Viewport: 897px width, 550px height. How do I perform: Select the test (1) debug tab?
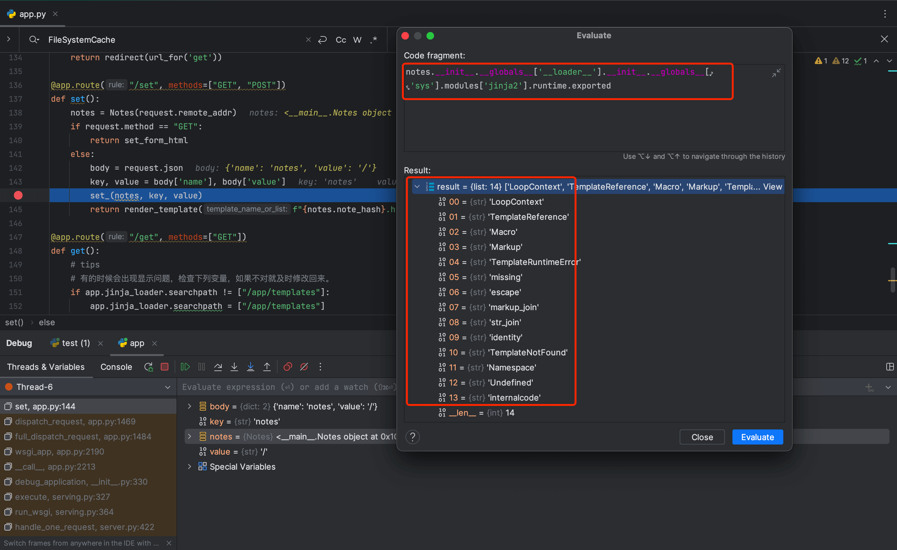coord(76,343)
